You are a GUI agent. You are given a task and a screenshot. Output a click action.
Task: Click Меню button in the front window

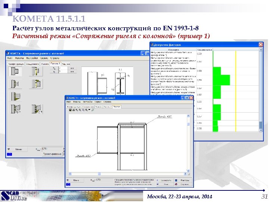click(x=76, y=180)
